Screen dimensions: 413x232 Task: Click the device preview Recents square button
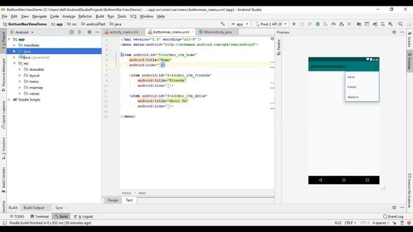(x=367, y=180)
